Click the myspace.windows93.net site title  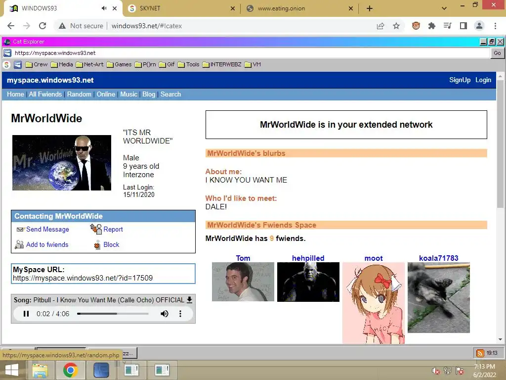[50, 80]
